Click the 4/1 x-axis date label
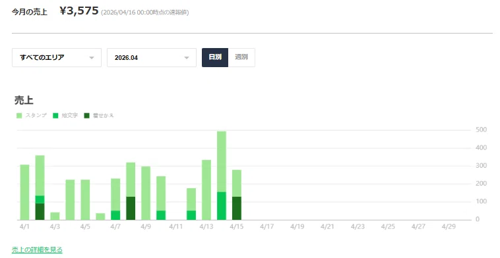Screen dimensions: 500x258 (24, 227)
